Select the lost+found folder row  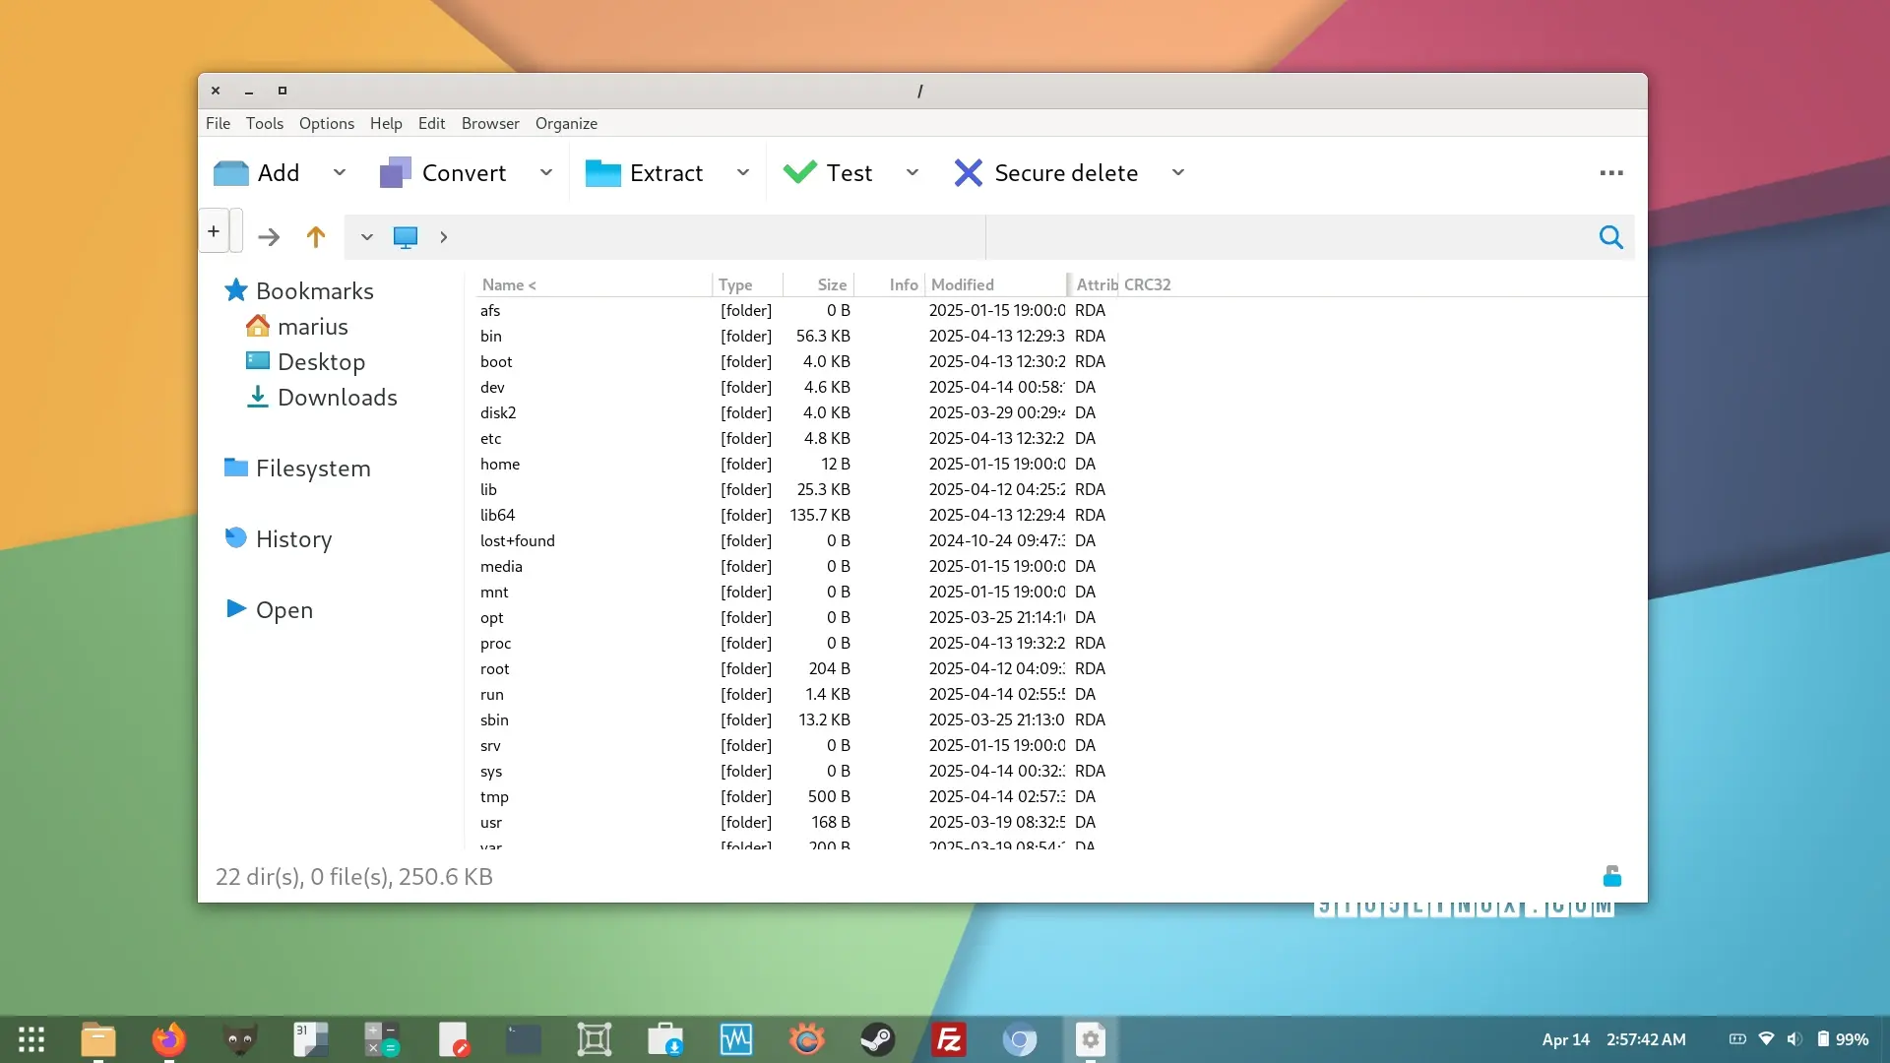tap(518, 540)
